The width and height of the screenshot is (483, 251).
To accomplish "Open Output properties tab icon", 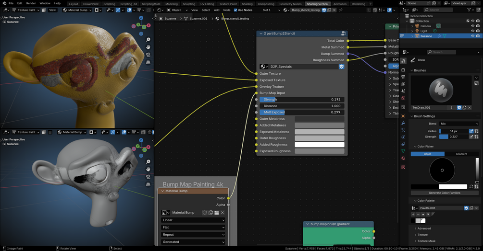I will click(x=403, y=77).
